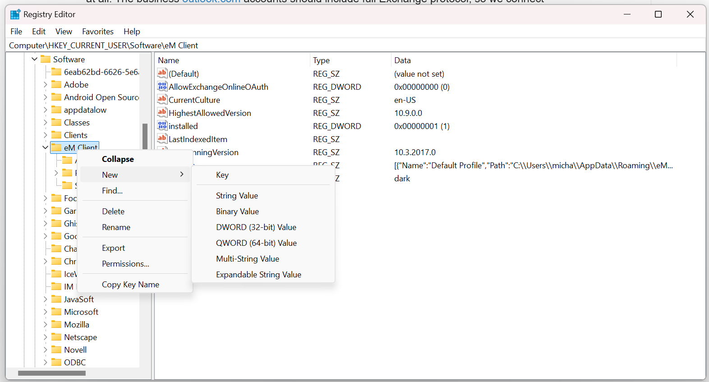Click the appdatalow folder icon

56,110
